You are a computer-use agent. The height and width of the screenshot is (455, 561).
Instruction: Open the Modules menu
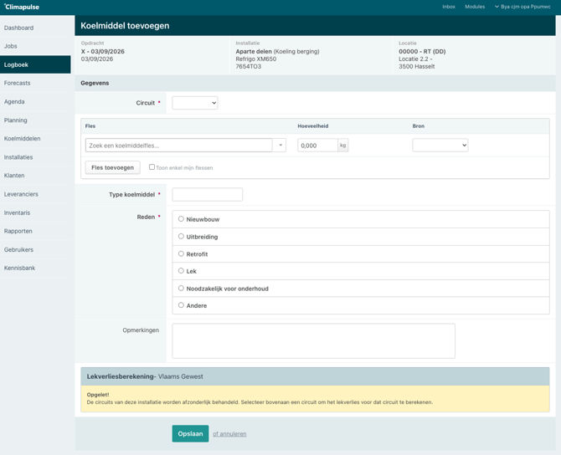pos(475,7)
